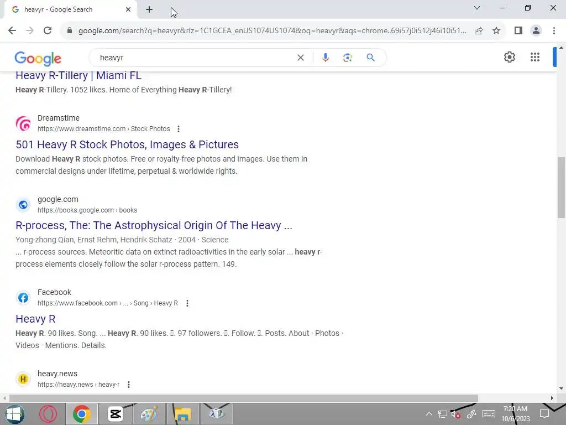This screenshot has width=566, height=425.
Task: Go back using the browser back arrow
Action: tap(12, 31)
